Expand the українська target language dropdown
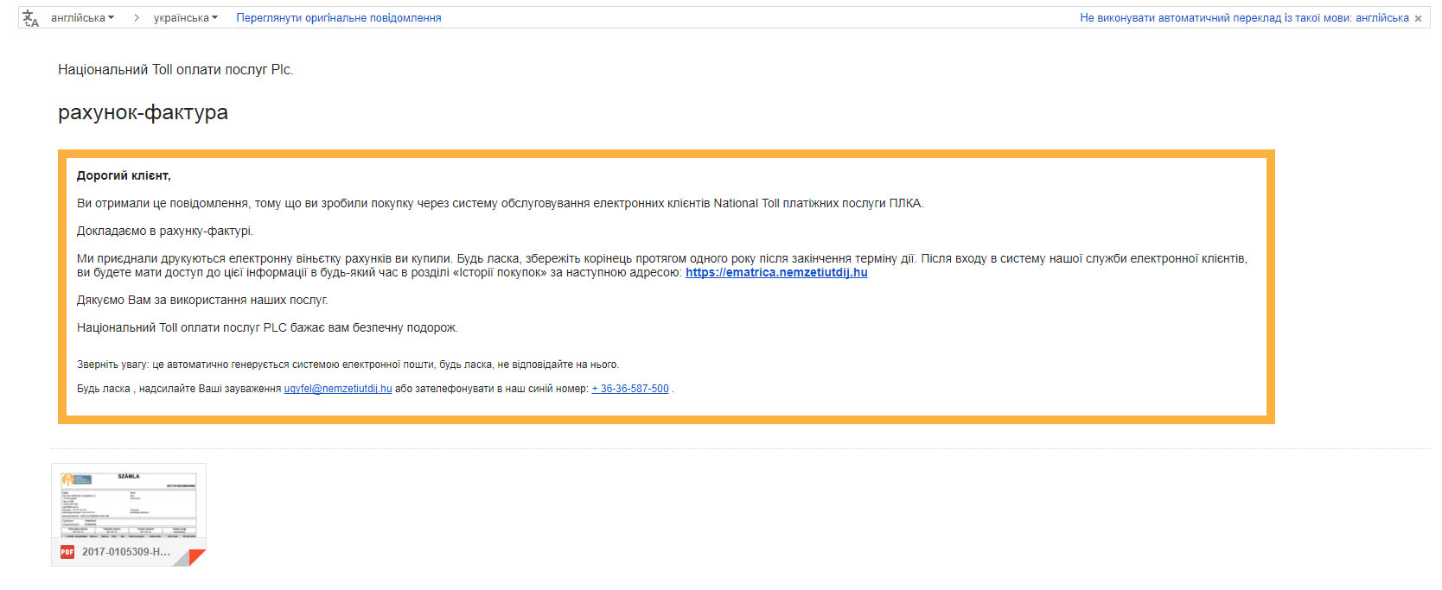1442x590 pixels. (185, 18)
